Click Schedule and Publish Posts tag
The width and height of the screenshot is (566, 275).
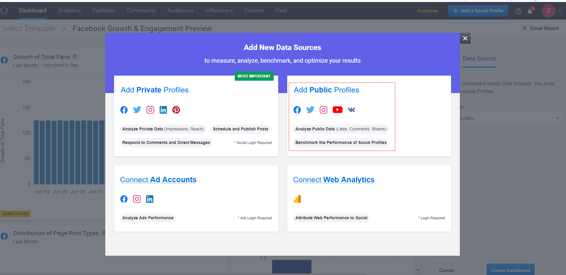(x=240, y=129)
